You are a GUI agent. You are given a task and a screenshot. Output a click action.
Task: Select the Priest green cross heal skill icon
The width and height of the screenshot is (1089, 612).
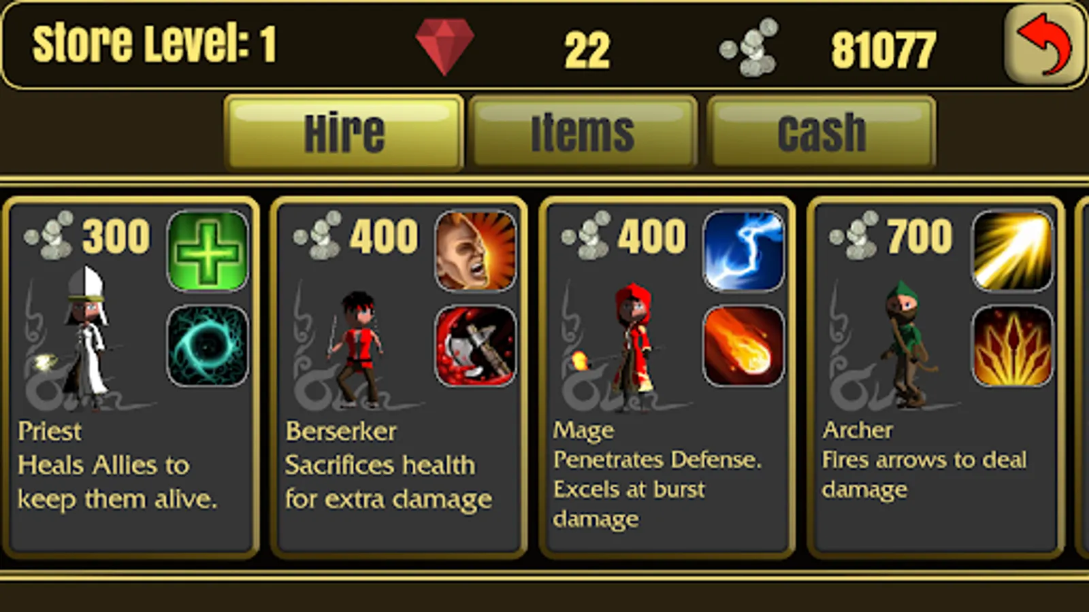[x=208, y=250]
